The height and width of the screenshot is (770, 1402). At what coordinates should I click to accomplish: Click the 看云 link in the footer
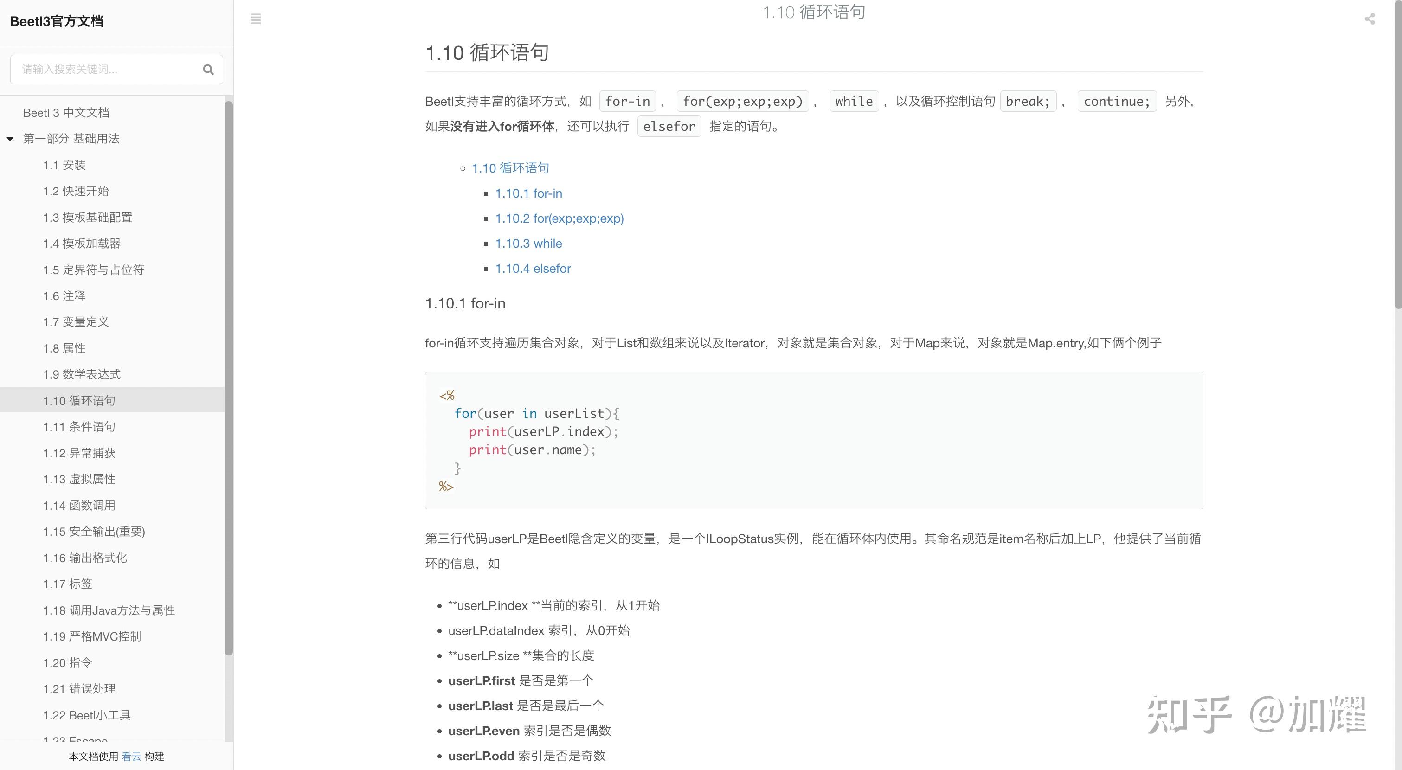[x=131, y=757]
